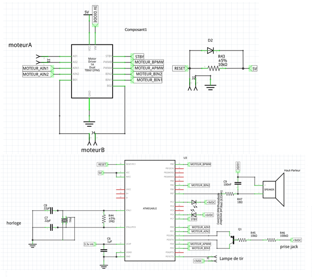
Task: Click the J4 connector above moteurB
Action: point(91,136)
